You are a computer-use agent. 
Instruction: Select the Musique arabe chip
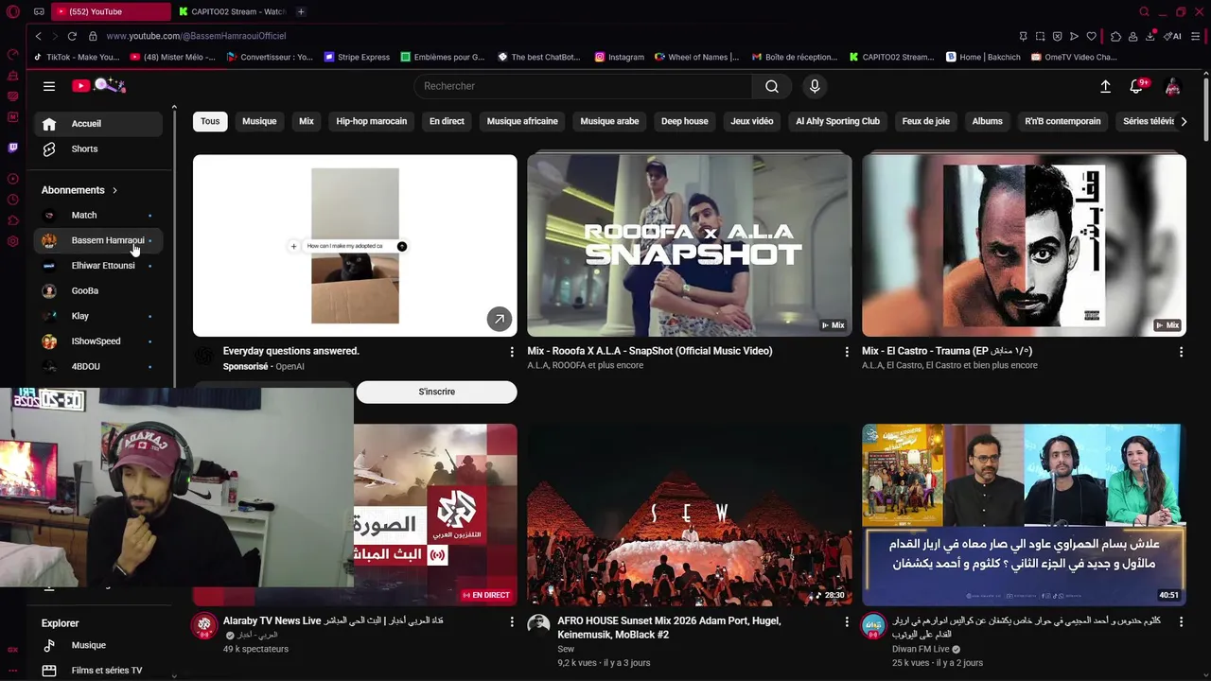(x=609, y=121)
